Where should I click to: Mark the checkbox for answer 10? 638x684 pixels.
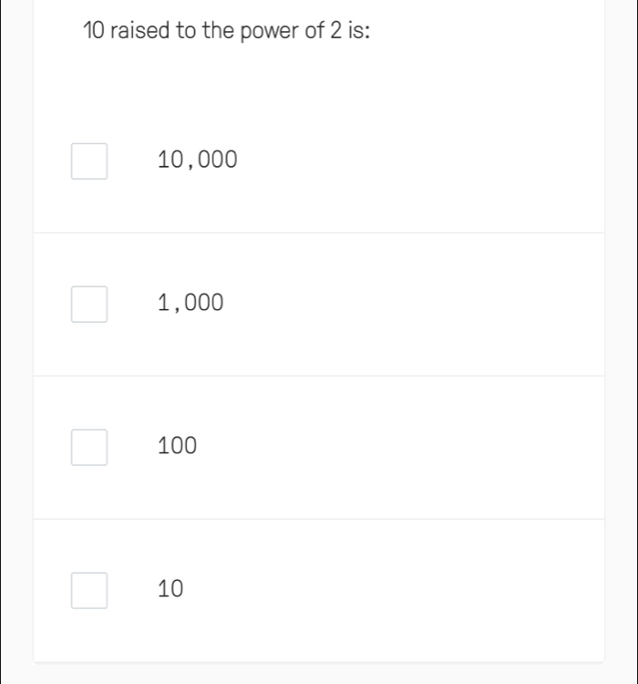pyautogui.click(x=89, y=590)
